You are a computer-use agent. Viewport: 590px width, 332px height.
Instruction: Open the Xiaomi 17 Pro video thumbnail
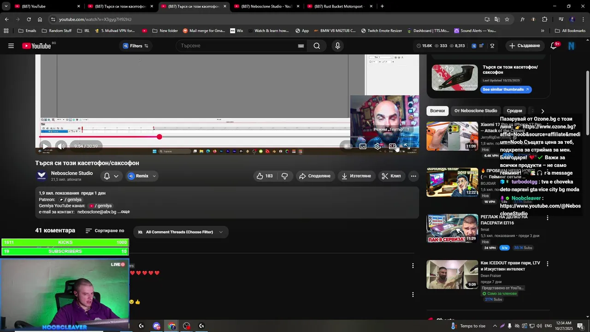tap(452, 136)
